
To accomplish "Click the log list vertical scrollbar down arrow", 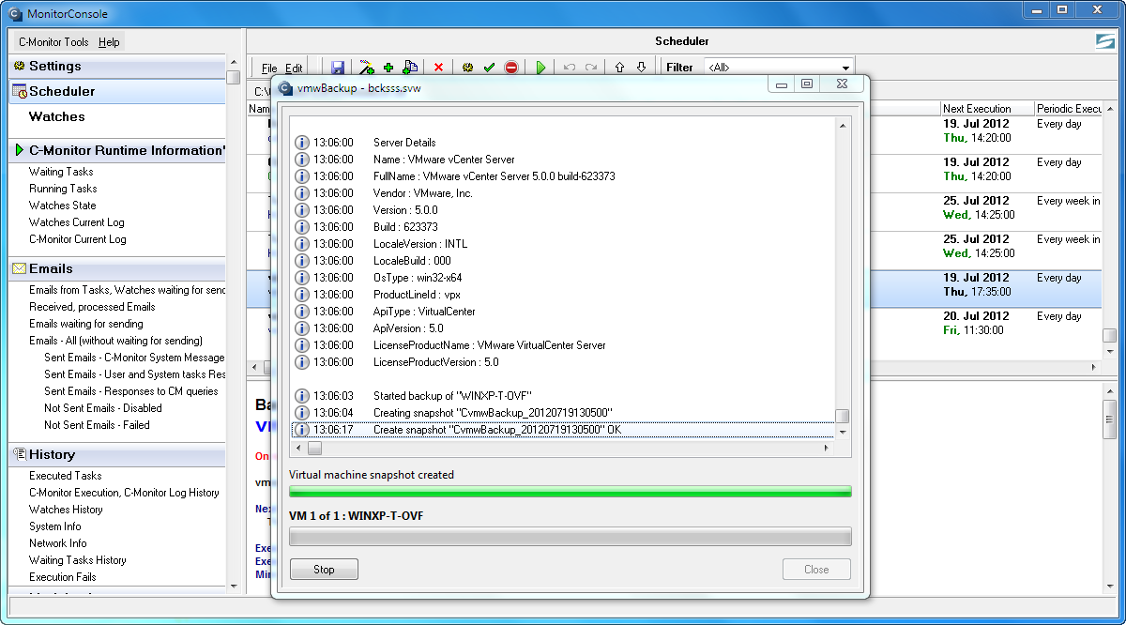I will (x=842, y=432).
